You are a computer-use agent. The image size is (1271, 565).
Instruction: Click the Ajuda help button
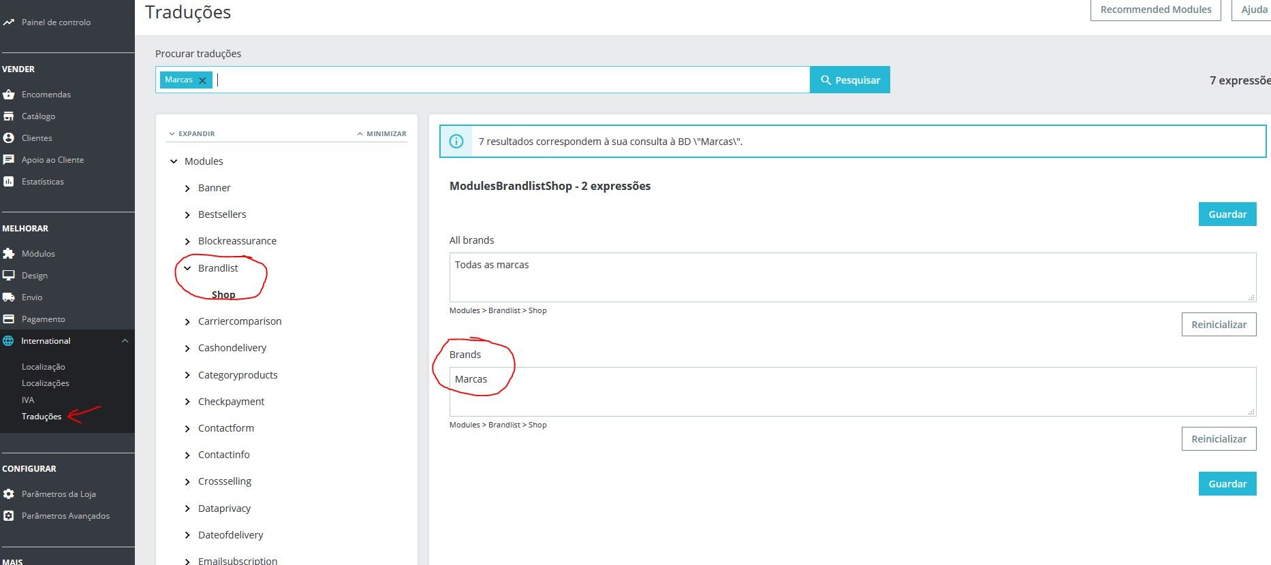click(x=1252, y=10)
